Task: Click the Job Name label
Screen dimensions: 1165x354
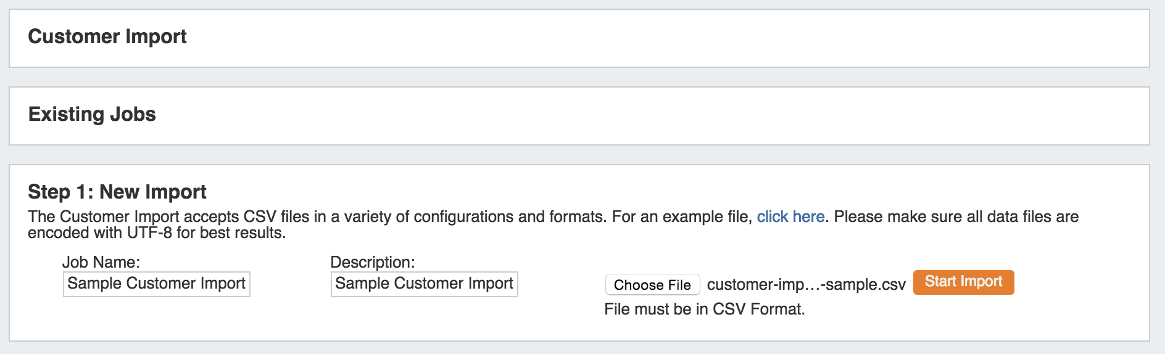Action: tap(101, 262)
